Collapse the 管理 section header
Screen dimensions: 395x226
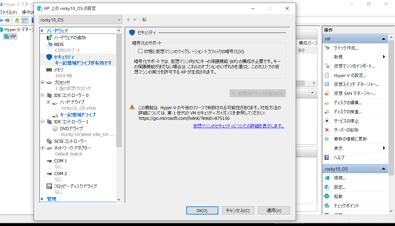point(42,199)
